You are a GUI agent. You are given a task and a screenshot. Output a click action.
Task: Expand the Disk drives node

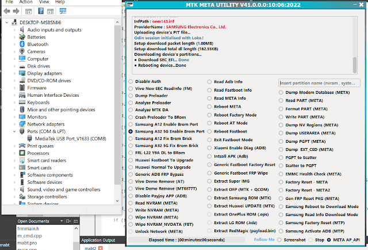point(14,66)
